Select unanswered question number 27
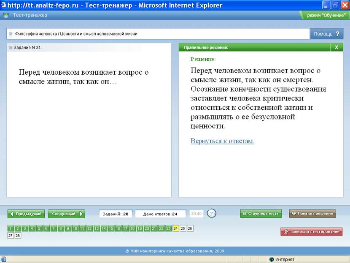 coord(11,236)
